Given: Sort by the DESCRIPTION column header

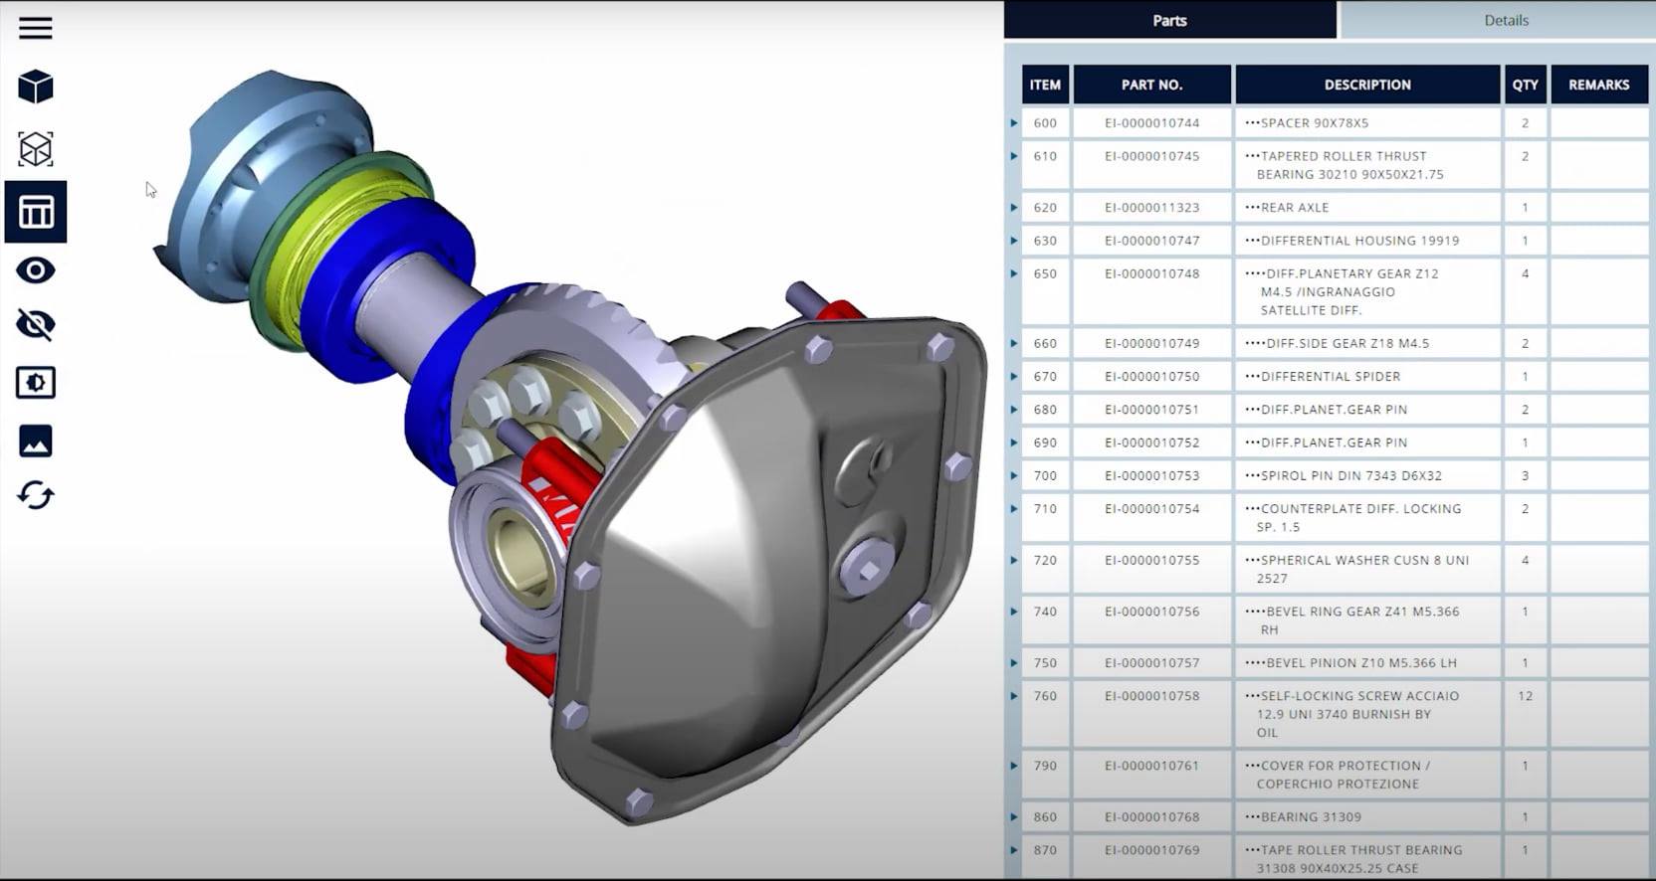Looking at the screenshot, I should [x=1367, y=85].
